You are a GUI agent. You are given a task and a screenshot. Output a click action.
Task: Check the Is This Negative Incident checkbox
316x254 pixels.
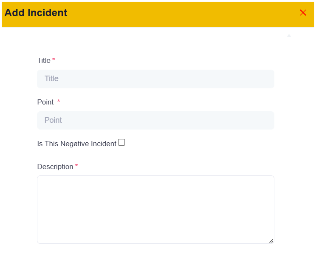pos(121,142)
